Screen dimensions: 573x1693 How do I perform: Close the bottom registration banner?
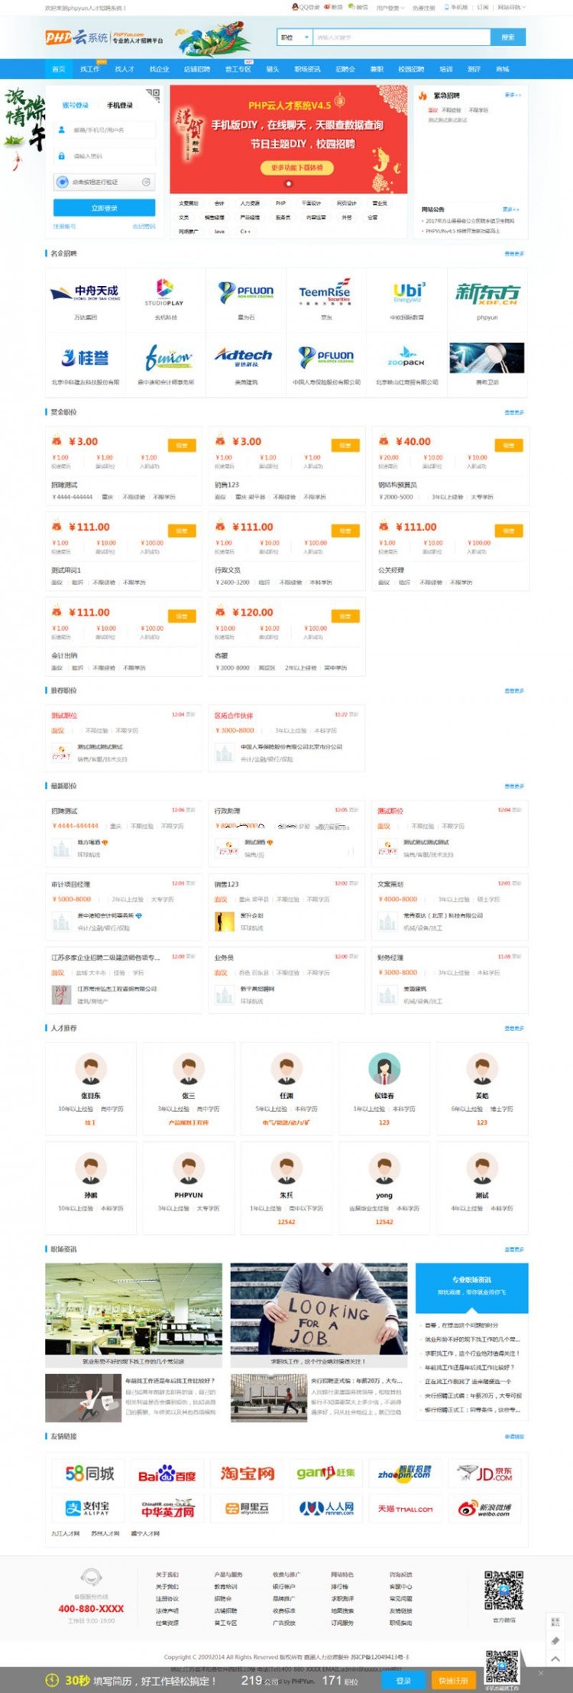pyautogui.click(x=542, y=1674)
